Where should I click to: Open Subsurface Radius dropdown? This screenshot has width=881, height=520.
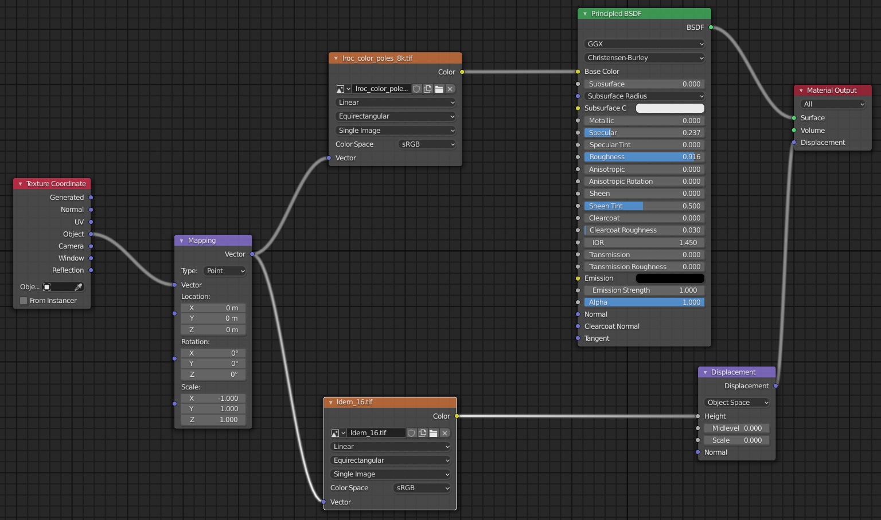pos(644,96)
